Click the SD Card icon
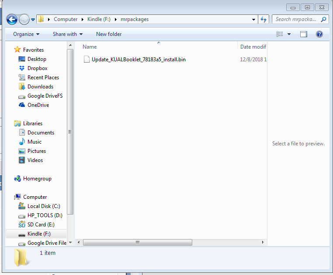Screen dimensions: 333x275 (22, 224)
